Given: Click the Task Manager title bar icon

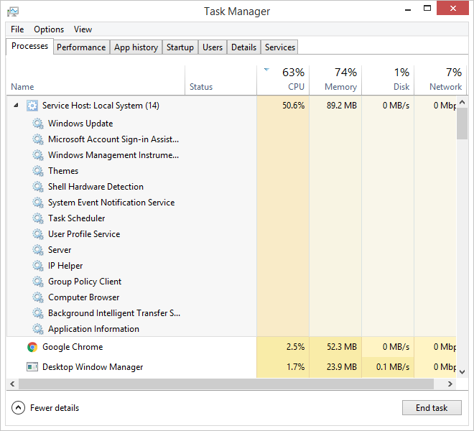Looking at the screenshot, I should pos(13,11).
